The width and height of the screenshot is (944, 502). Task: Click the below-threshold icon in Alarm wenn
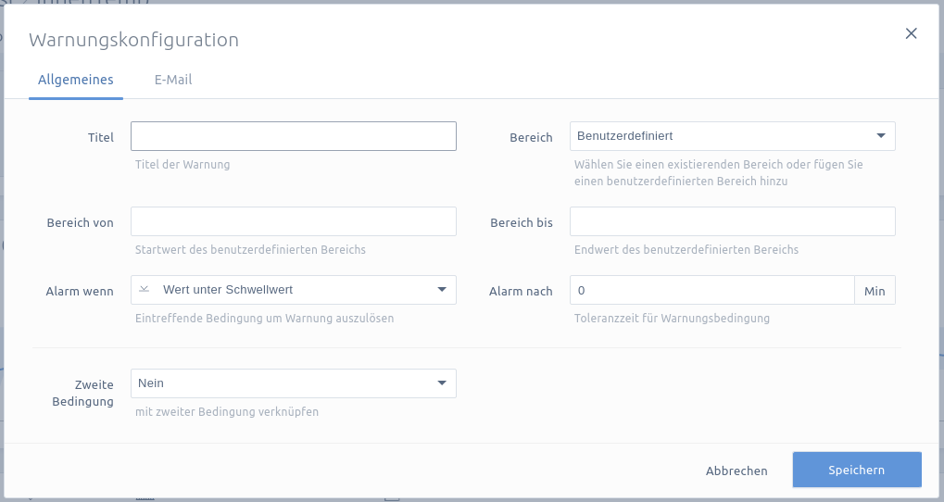coord(144,290)
